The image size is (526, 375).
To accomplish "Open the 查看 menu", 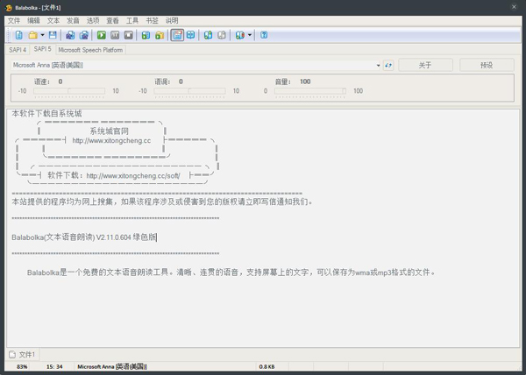I will coord(112,21).
